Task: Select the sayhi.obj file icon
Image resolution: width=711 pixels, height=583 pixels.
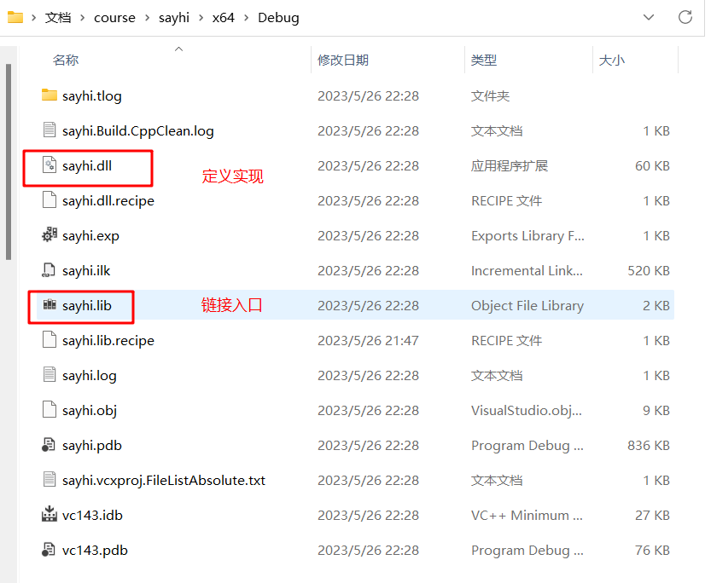Action: (x=49, y=410)
